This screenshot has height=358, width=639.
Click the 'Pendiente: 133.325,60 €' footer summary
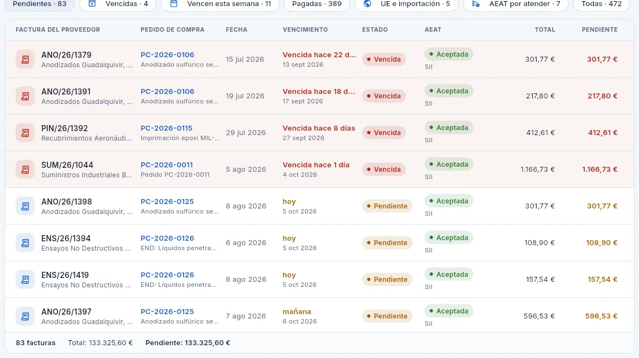click(188, 343)
